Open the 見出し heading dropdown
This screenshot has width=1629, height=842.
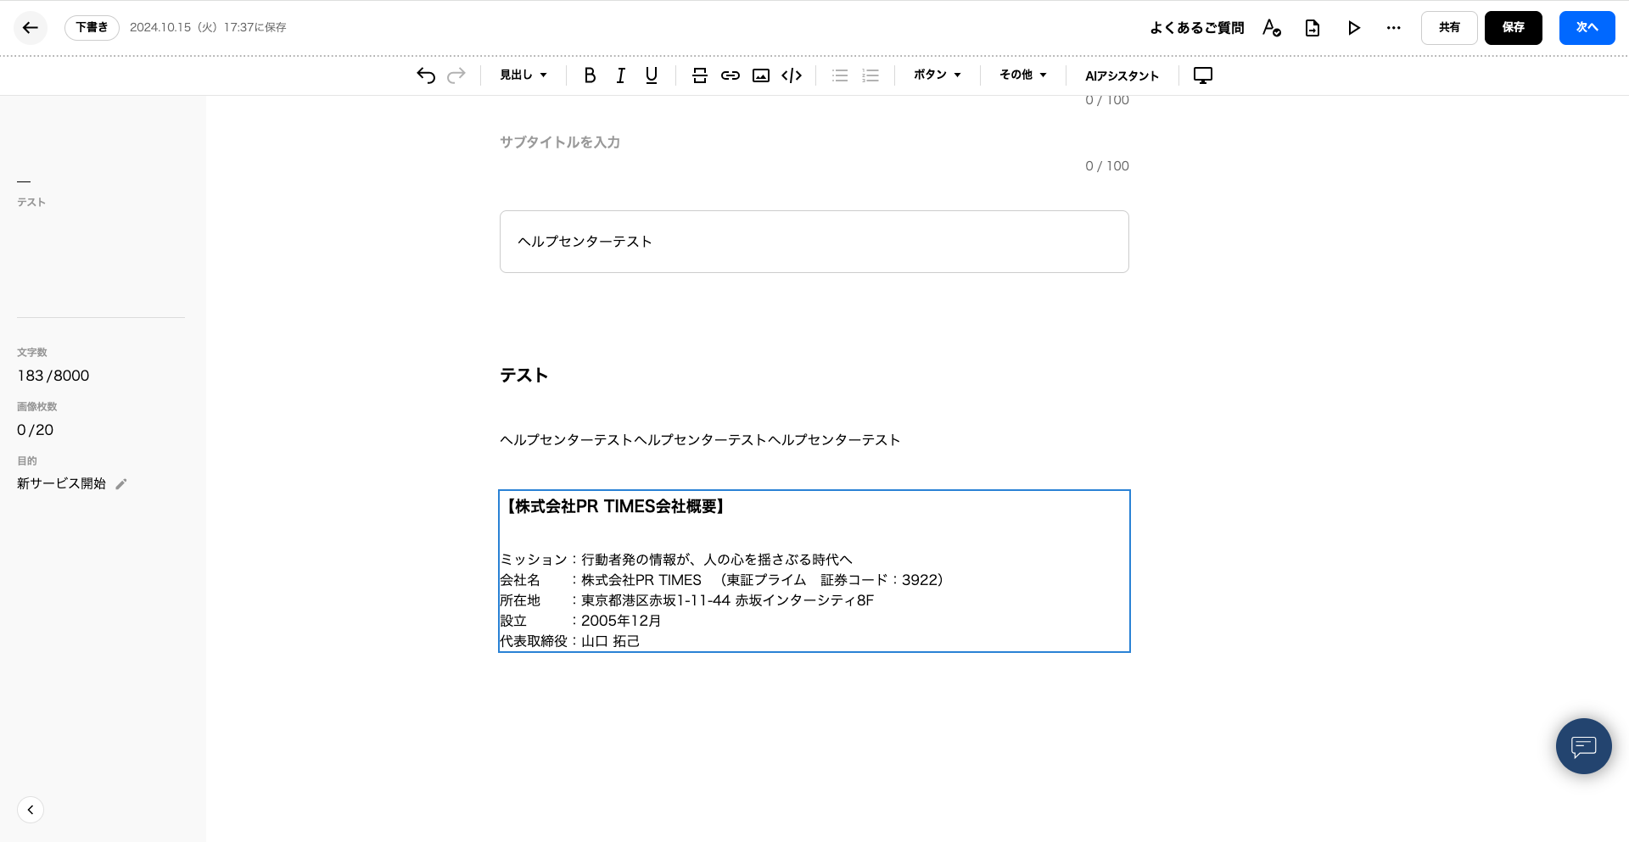pyautogui.click(x=523, y=75)
